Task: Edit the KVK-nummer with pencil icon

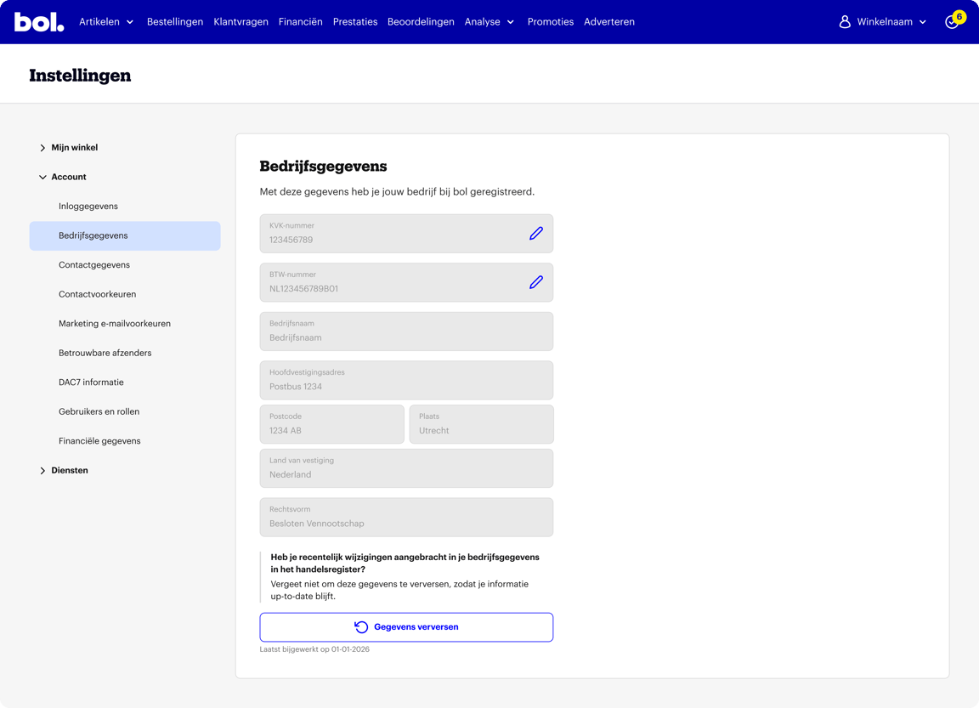Action: pyautogui.click(x=535, y=234)
